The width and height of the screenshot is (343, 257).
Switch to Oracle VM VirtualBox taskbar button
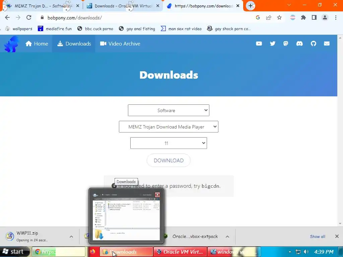(180, 252)
